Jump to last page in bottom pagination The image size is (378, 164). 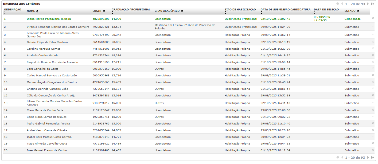(x=373, y=158)
